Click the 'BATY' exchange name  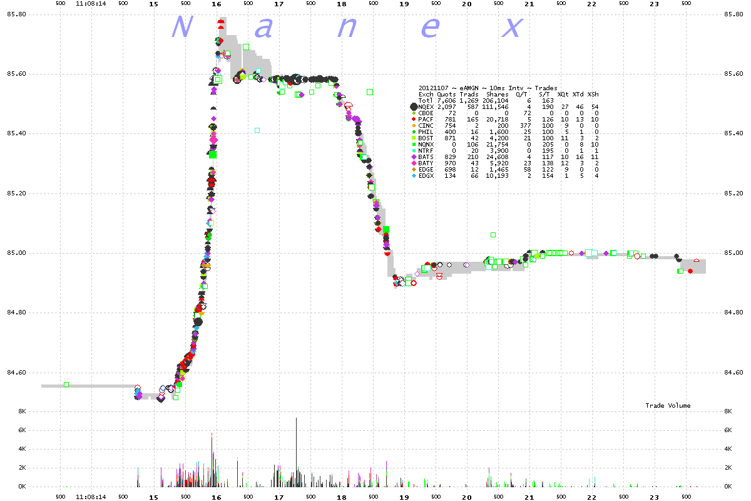click(426, 163)
